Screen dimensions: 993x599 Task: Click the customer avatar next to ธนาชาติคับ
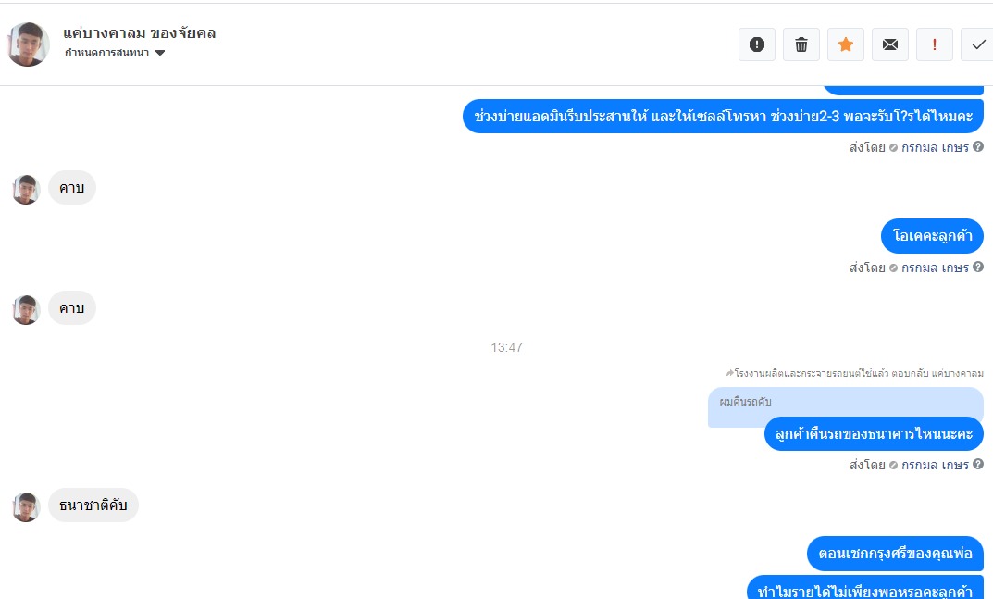(26, 506)
